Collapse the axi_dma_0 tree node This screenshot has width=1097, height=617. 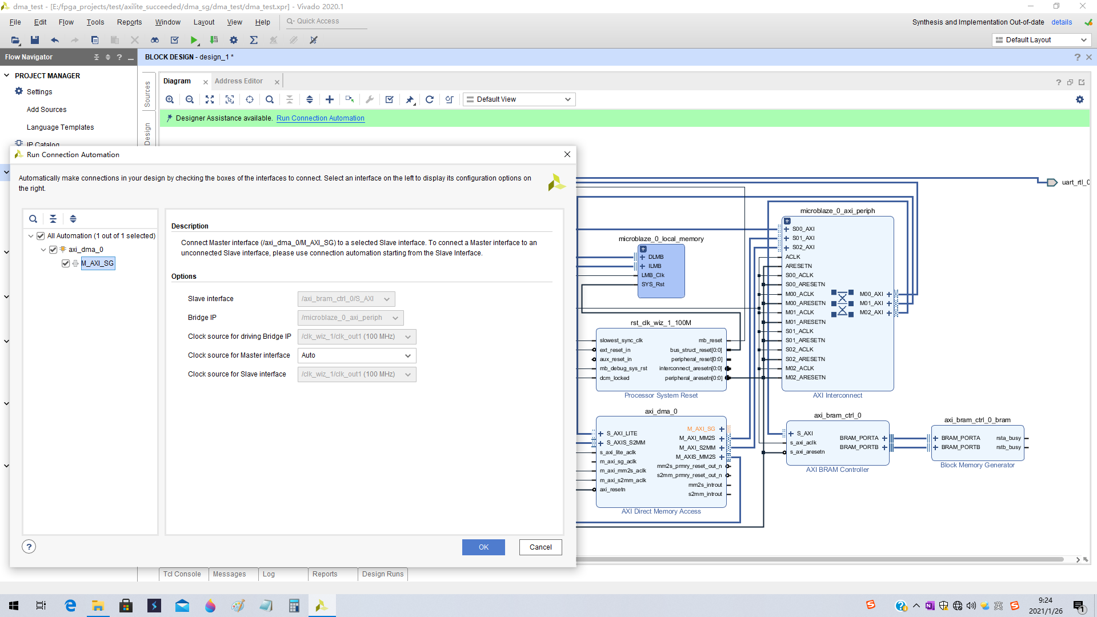pos(43,249)
